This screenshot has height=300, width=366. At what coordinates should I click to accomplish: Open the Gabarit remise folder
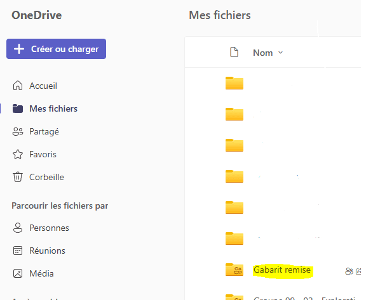(x=282, y=270)
